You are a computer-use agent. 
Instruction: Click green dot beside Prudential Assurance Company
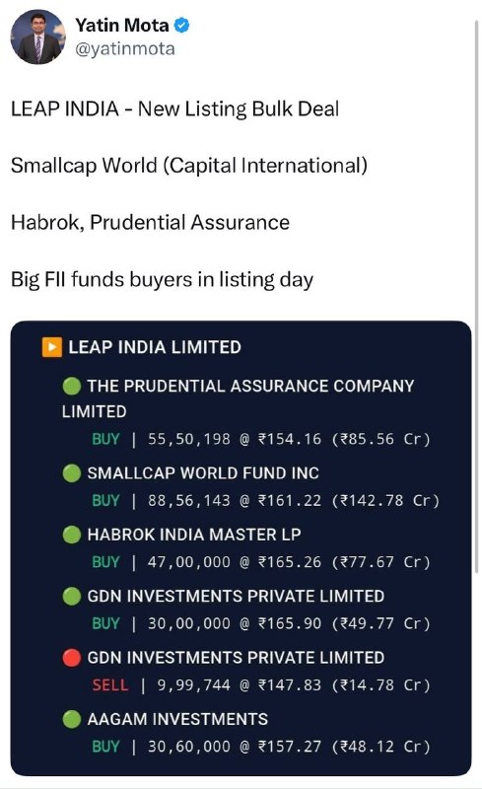(x=71, y=386)
